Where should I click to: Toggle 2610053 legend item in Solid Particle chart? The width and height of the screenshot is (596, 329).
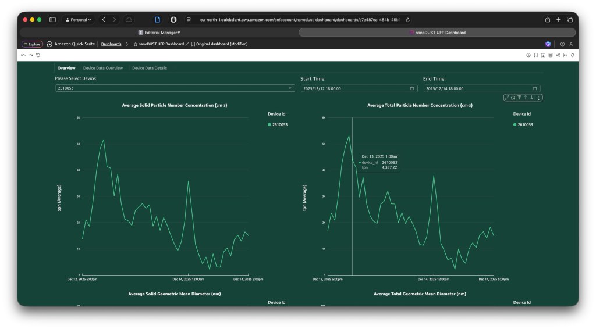(279, 124)
